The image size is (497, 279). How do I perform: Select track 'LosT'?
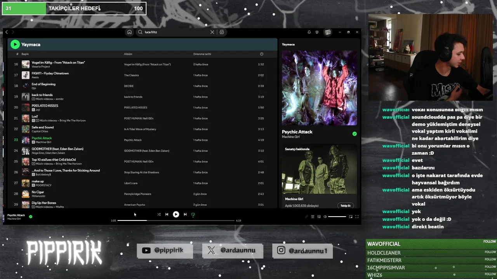point(35,117)
